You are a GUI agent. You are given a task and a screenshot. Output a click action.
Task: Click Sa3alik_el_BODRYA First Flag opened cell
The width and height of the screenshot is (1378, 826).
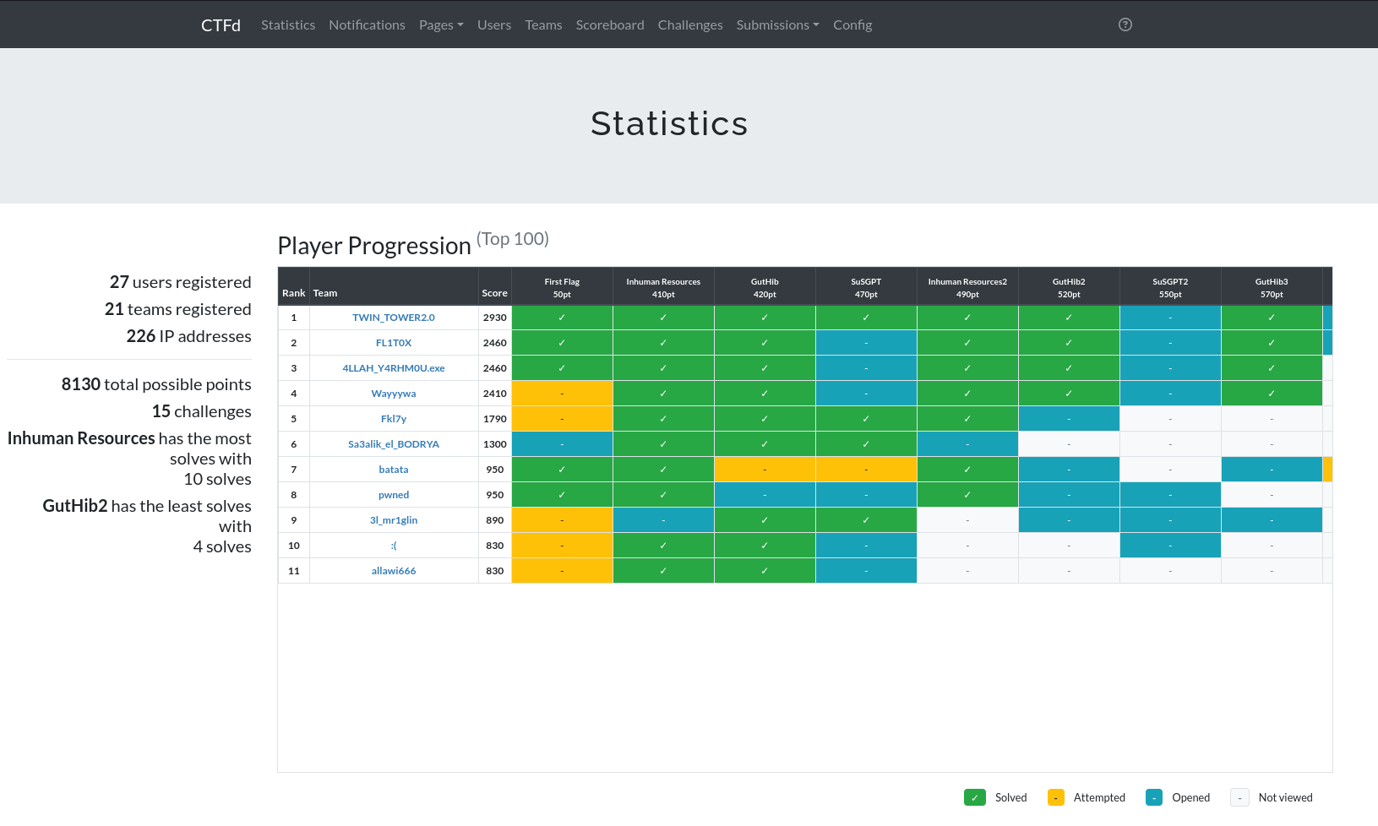coord(562,444)
